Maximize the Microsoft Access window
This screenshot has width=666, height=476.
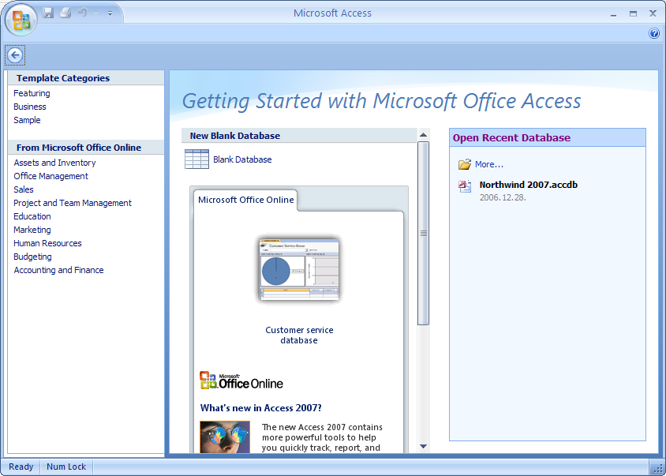[633, 13]
